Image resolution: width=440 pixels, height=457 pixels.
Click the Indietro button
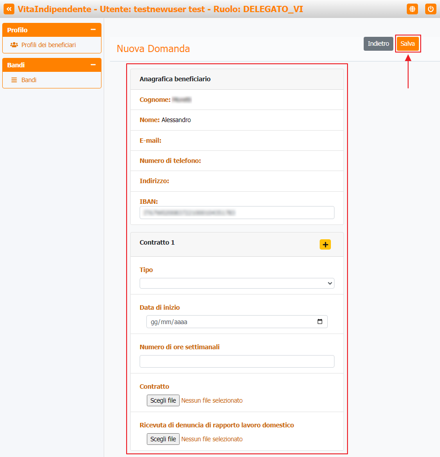(x=378, y=44)
